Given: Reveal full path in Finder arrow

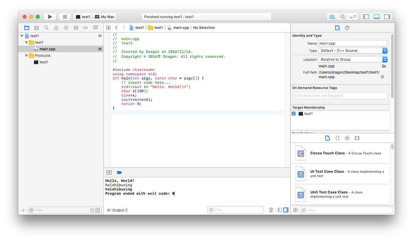Looking at the screenshot, I should point(382,77).
